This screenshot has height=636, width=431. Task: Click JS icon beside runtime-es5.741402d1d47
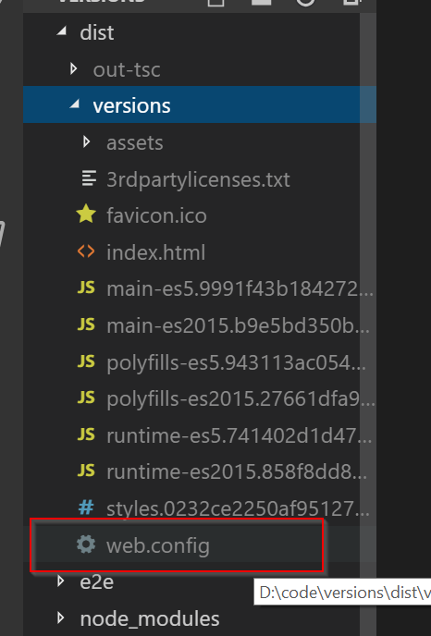point(86,434)
